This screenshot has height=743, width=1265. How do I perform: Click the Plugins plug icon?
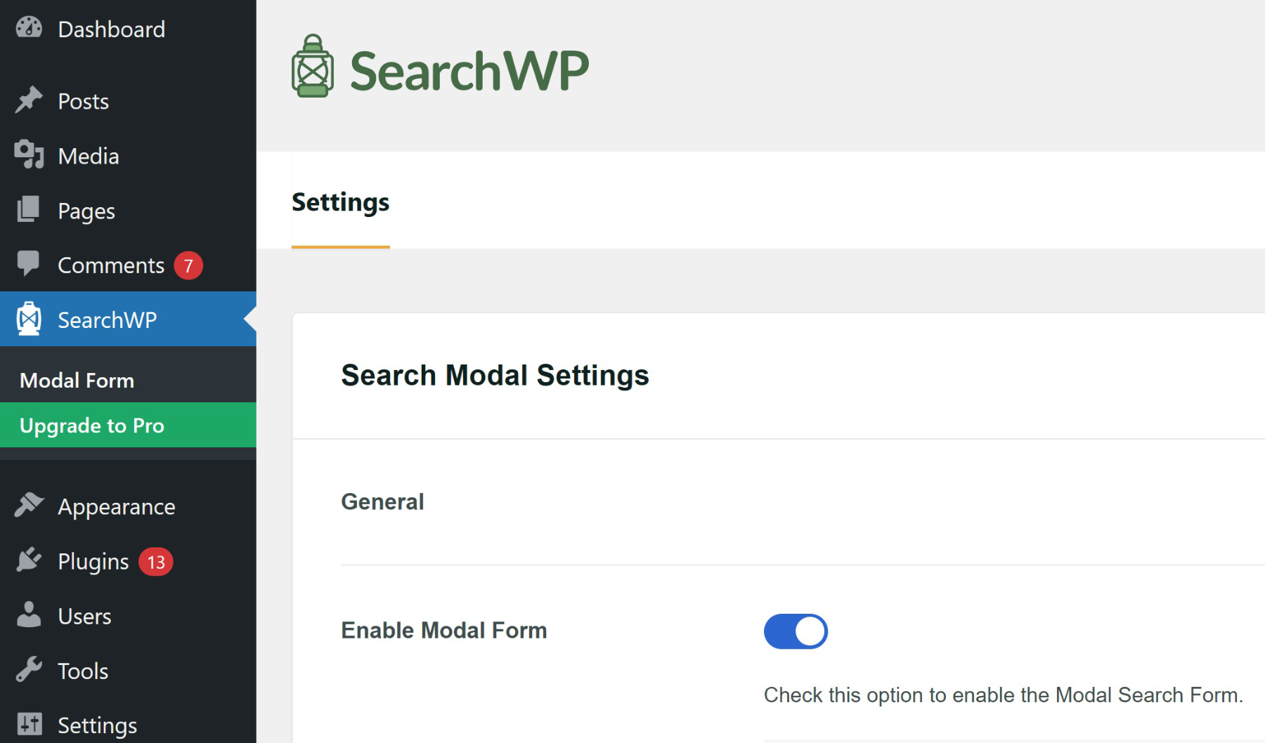point(28,560)
